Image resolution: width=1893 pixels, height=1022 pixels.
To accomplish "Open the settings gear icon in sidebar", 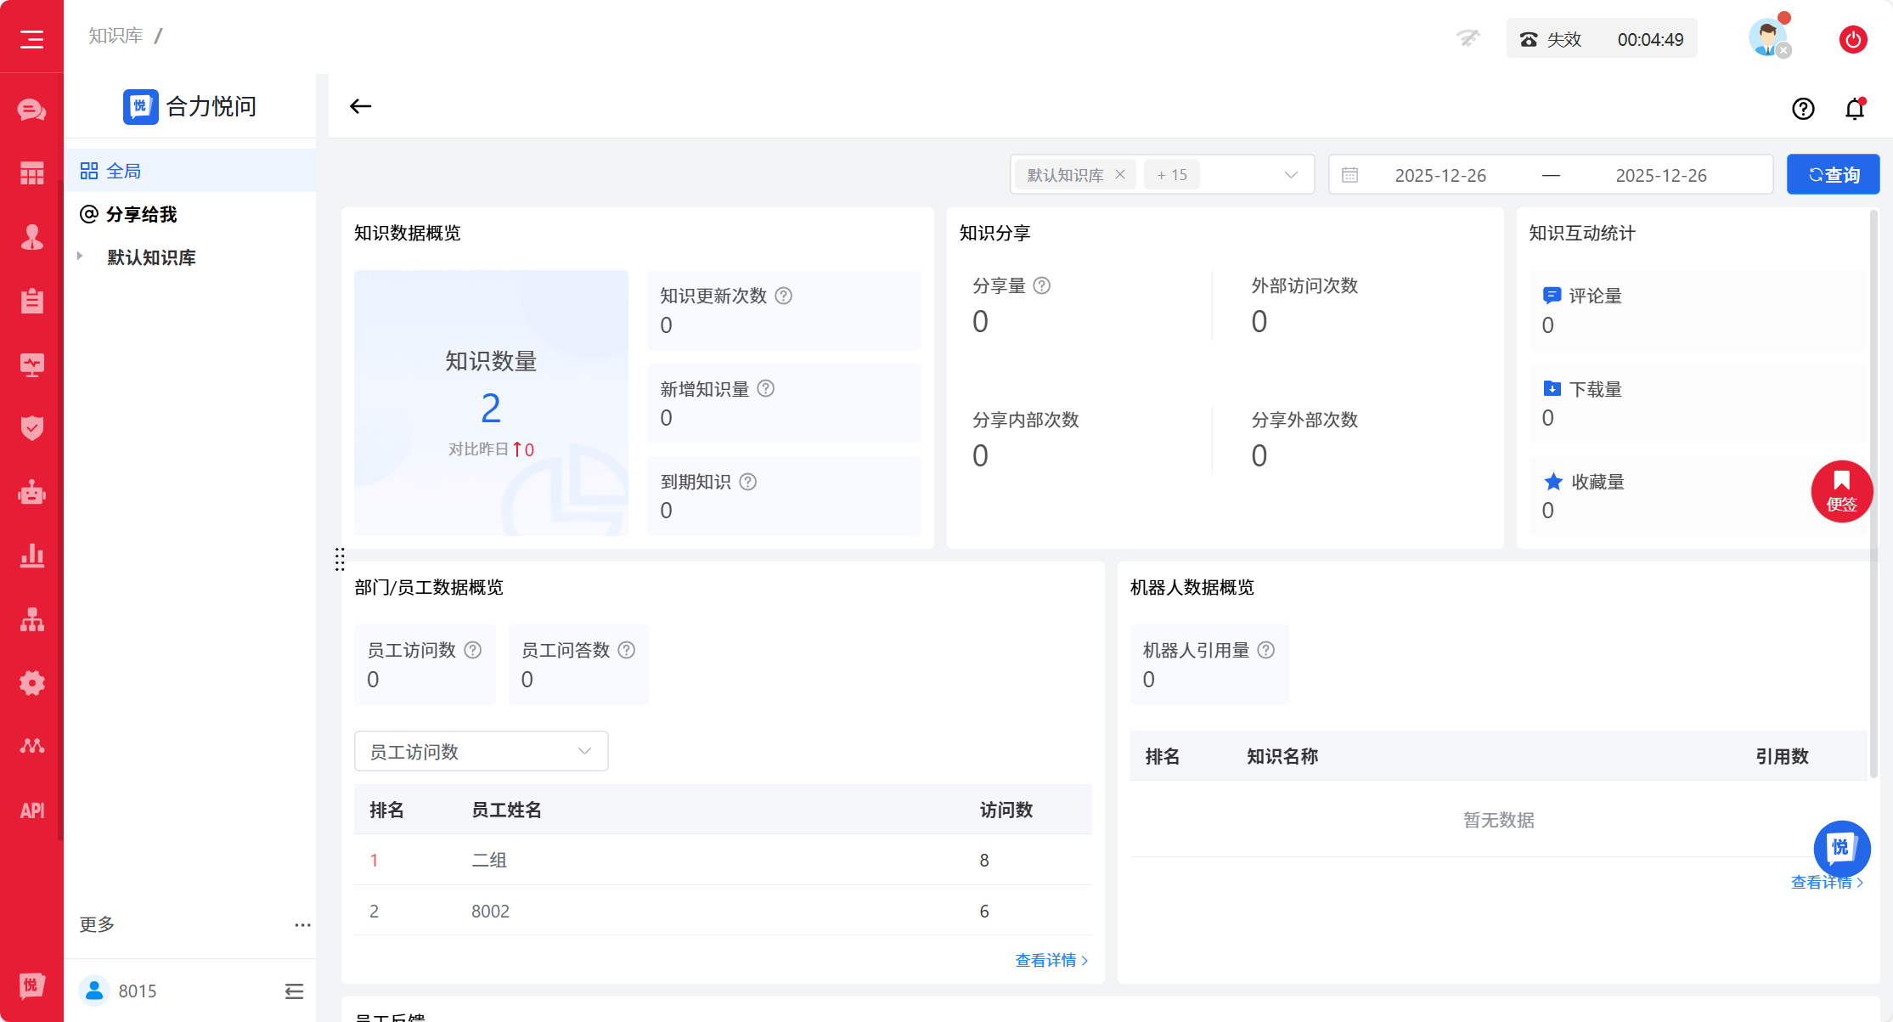I will tap(31, 682).
